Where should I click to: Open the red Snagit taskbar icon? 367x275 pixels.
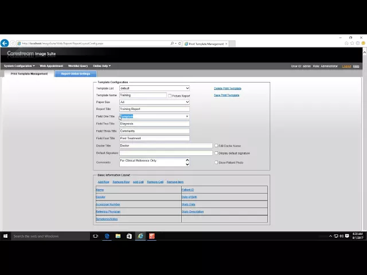151,236
